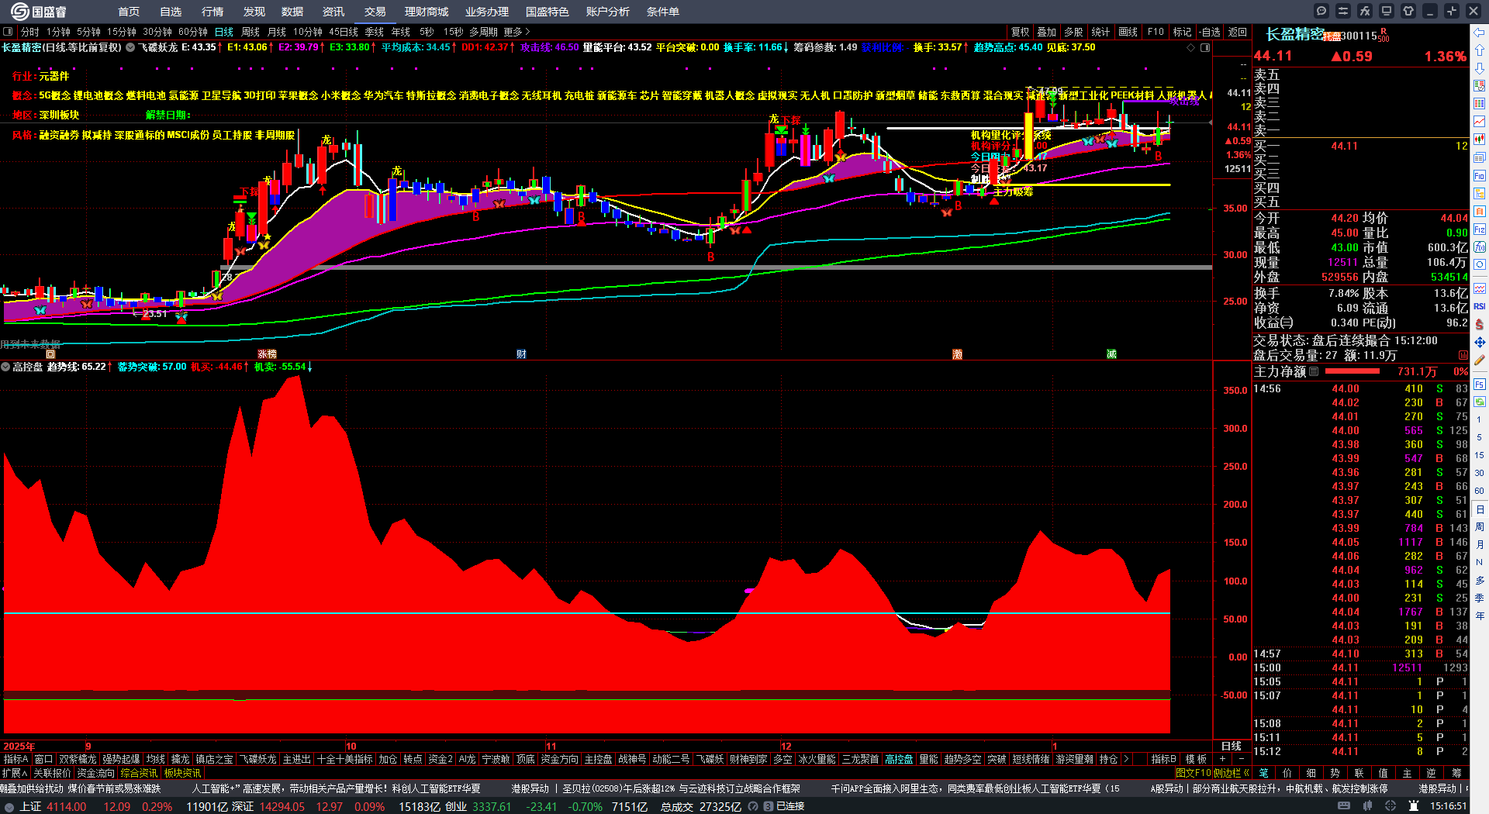1489x814 pixels.
Task: Open the 自选 menu
Action: pos(171,12)
